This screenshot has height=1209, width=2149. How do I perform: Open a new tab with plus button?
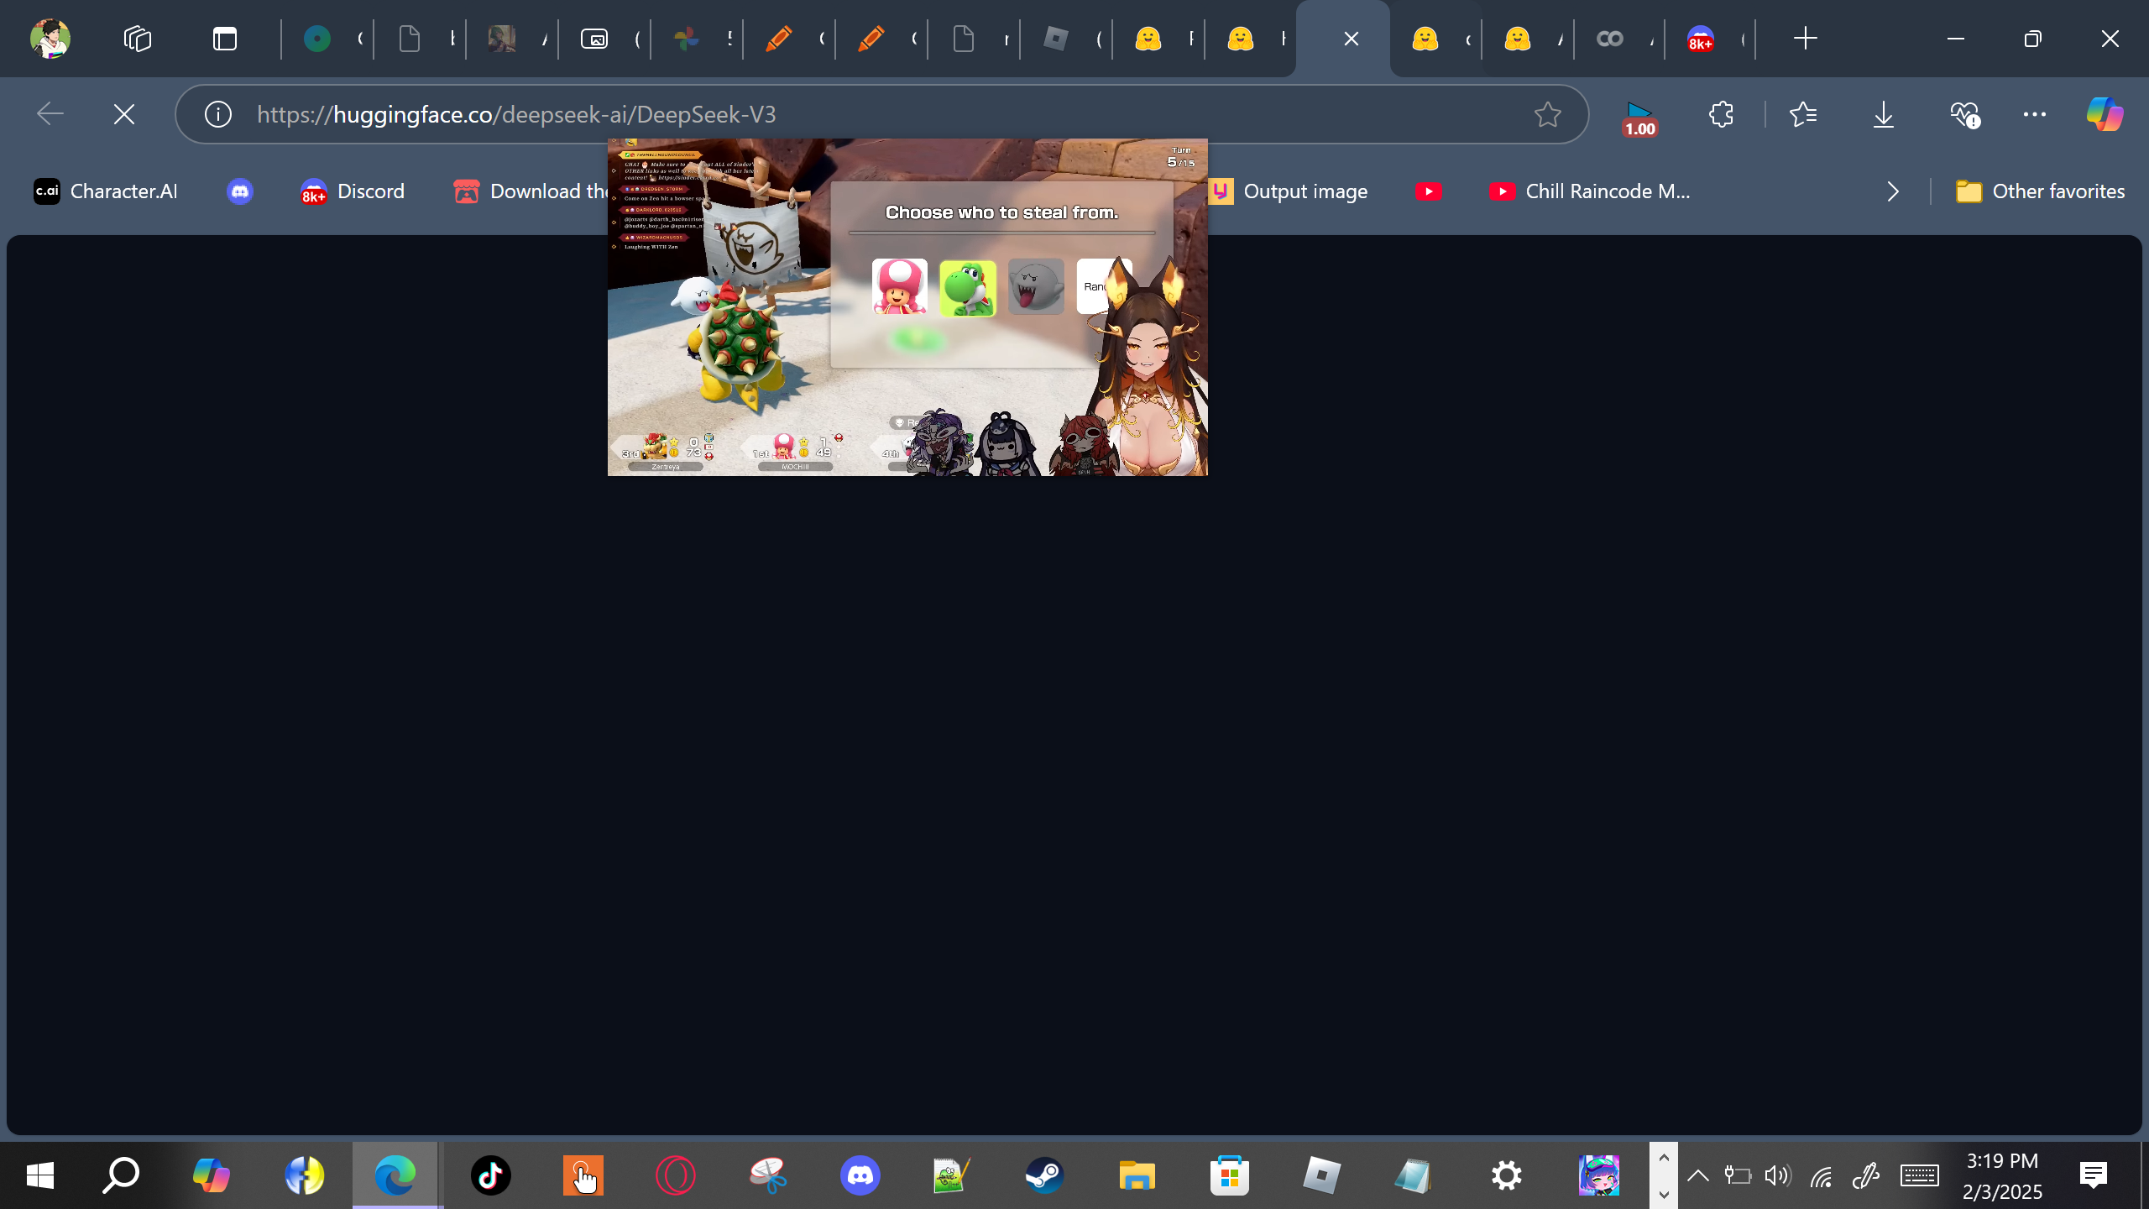click(x=1805, y=39)
